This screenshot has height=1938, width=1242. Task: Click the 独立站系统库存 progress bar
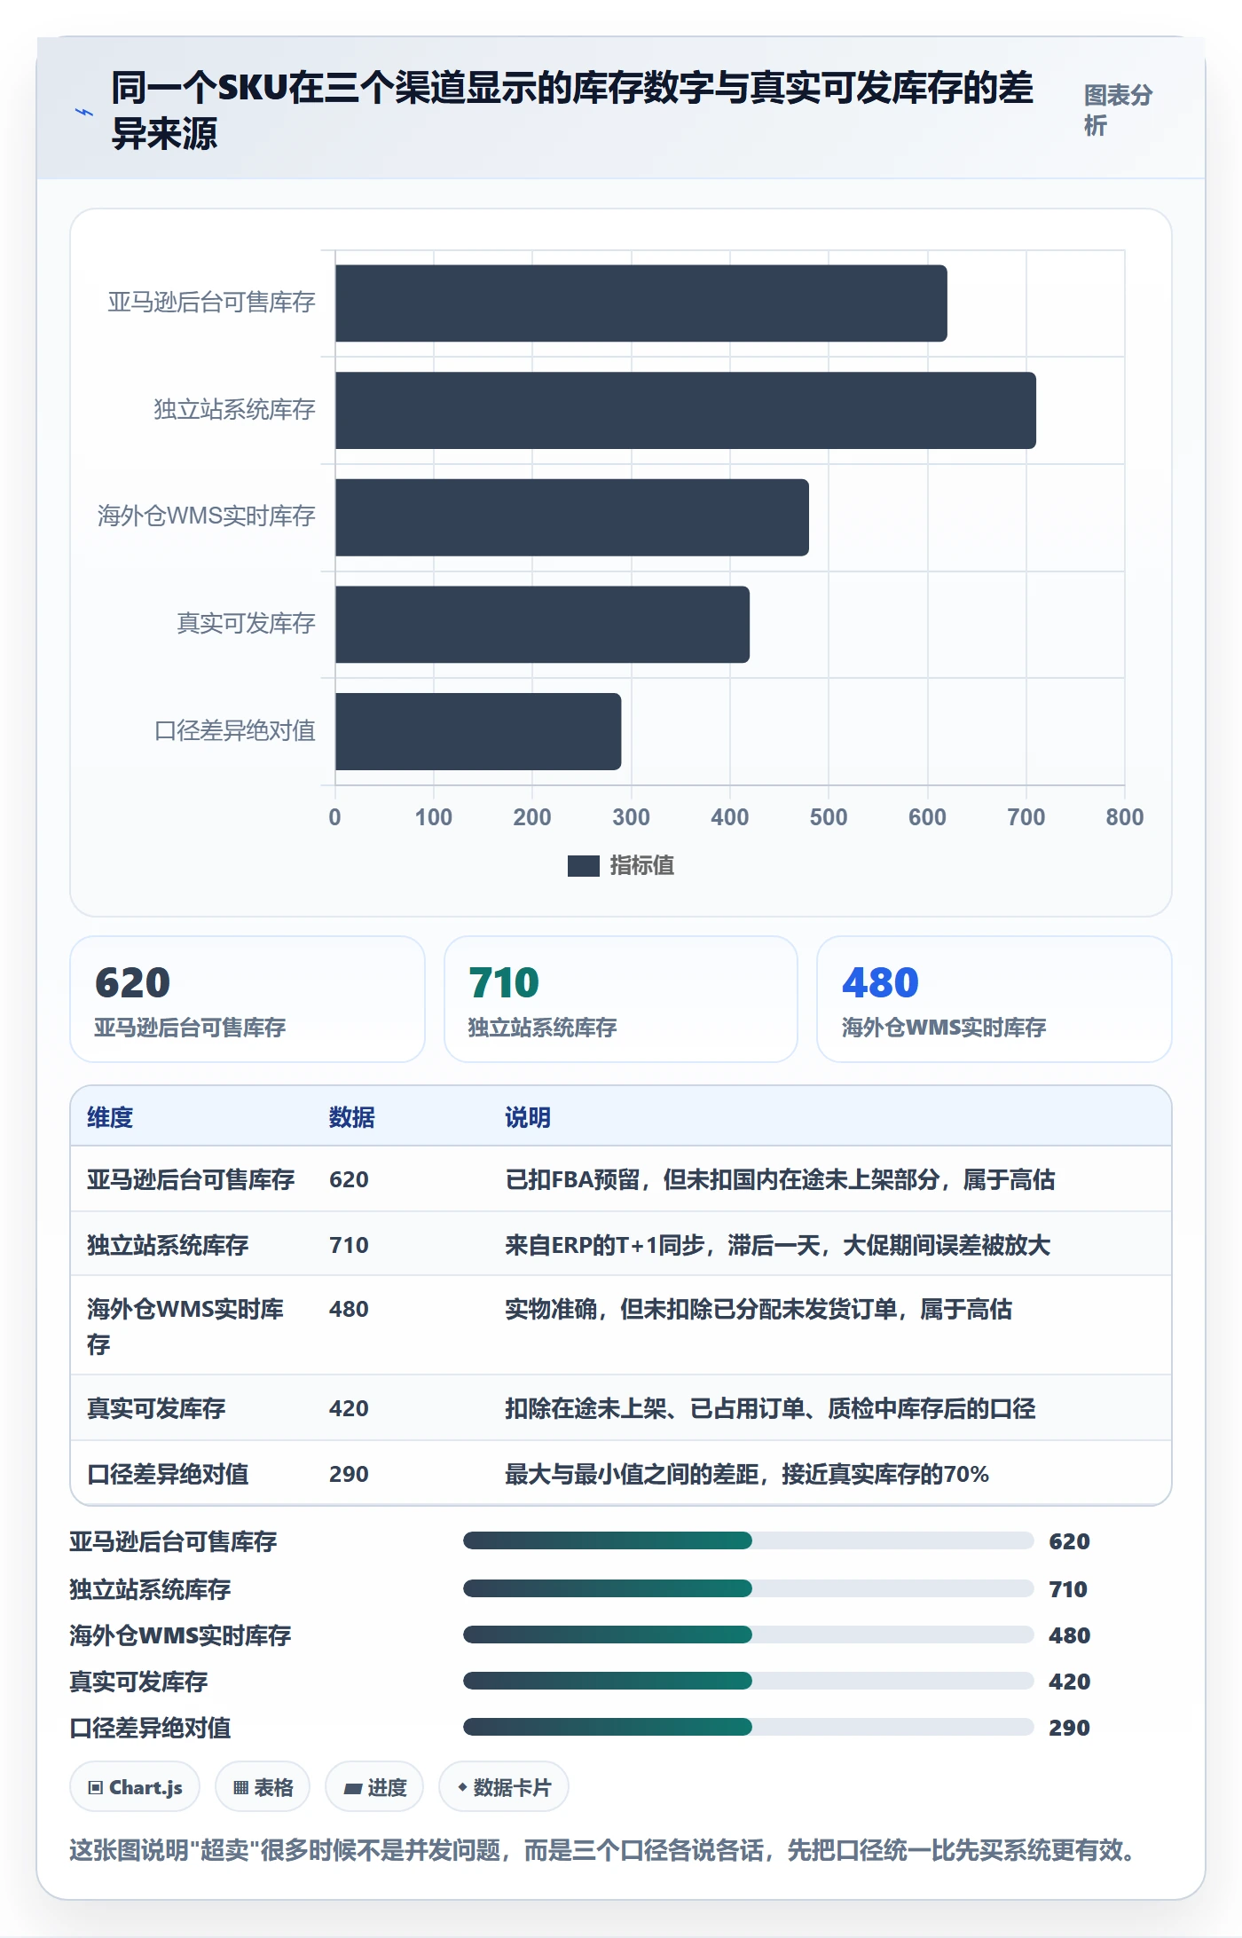click(748, 1587)
